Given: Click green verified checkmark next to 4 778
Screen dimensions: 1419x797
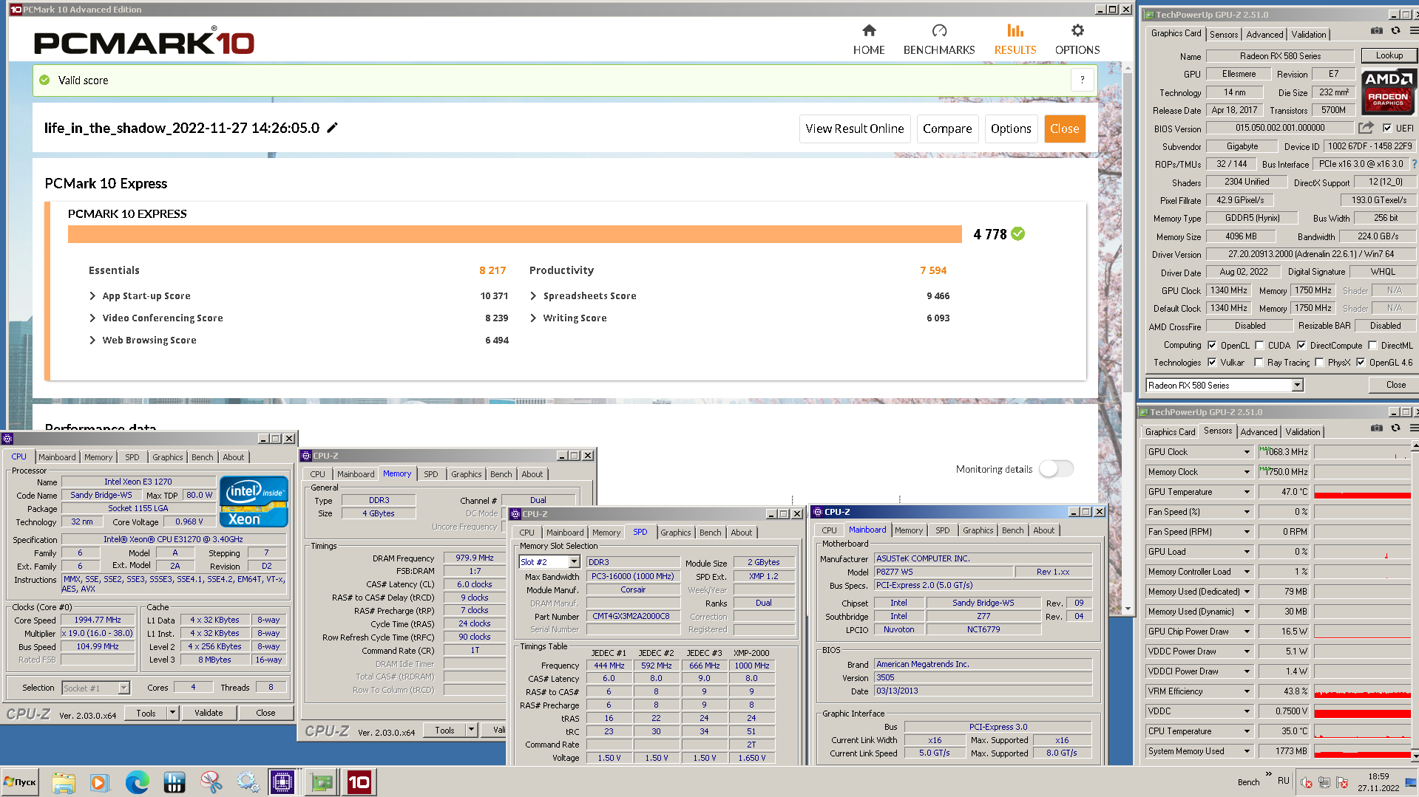Looking at the screenshot, I should click(1018, 234).
